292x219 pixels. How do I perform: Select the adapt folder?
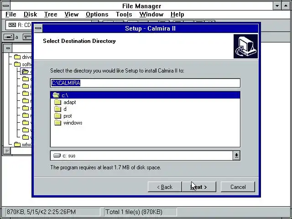(x=70, y=102)
